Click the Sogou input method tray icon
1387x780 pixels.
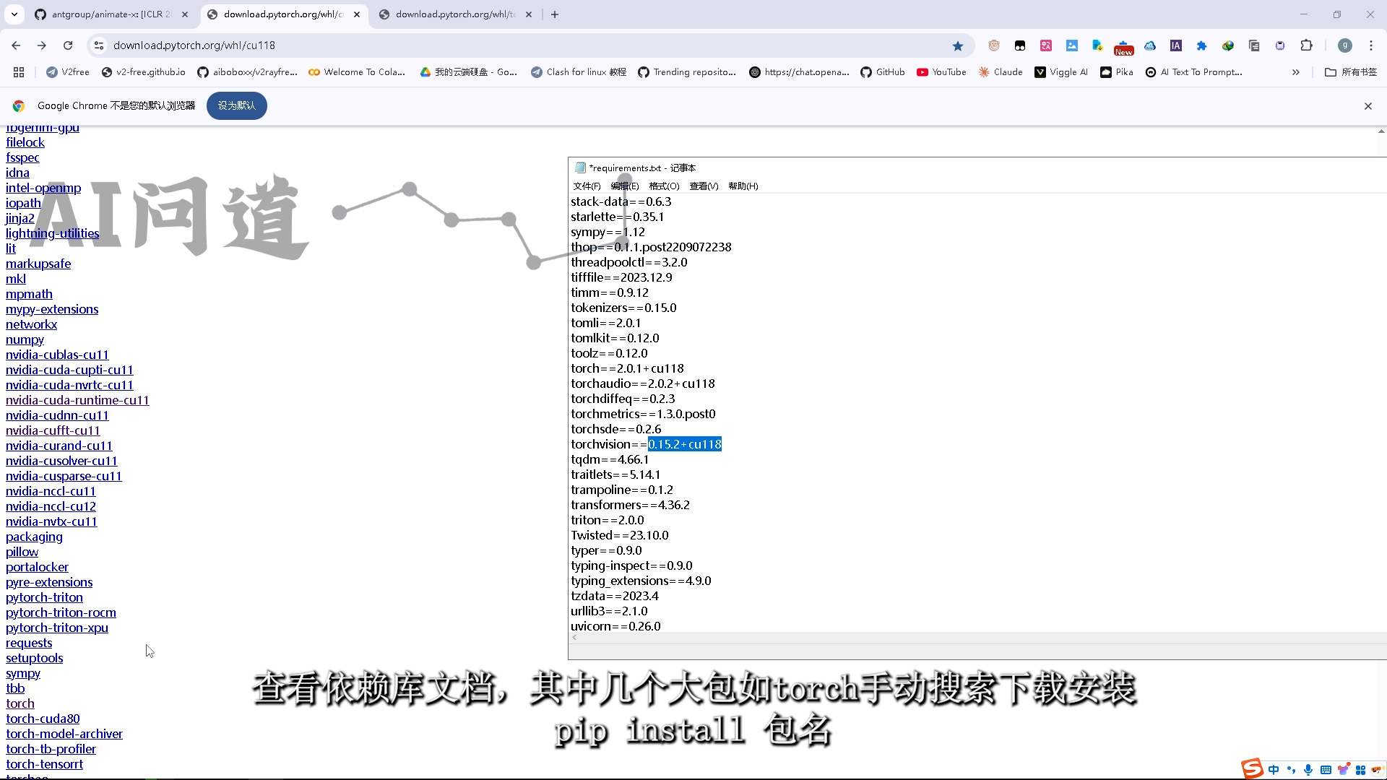coord(1252,768)
